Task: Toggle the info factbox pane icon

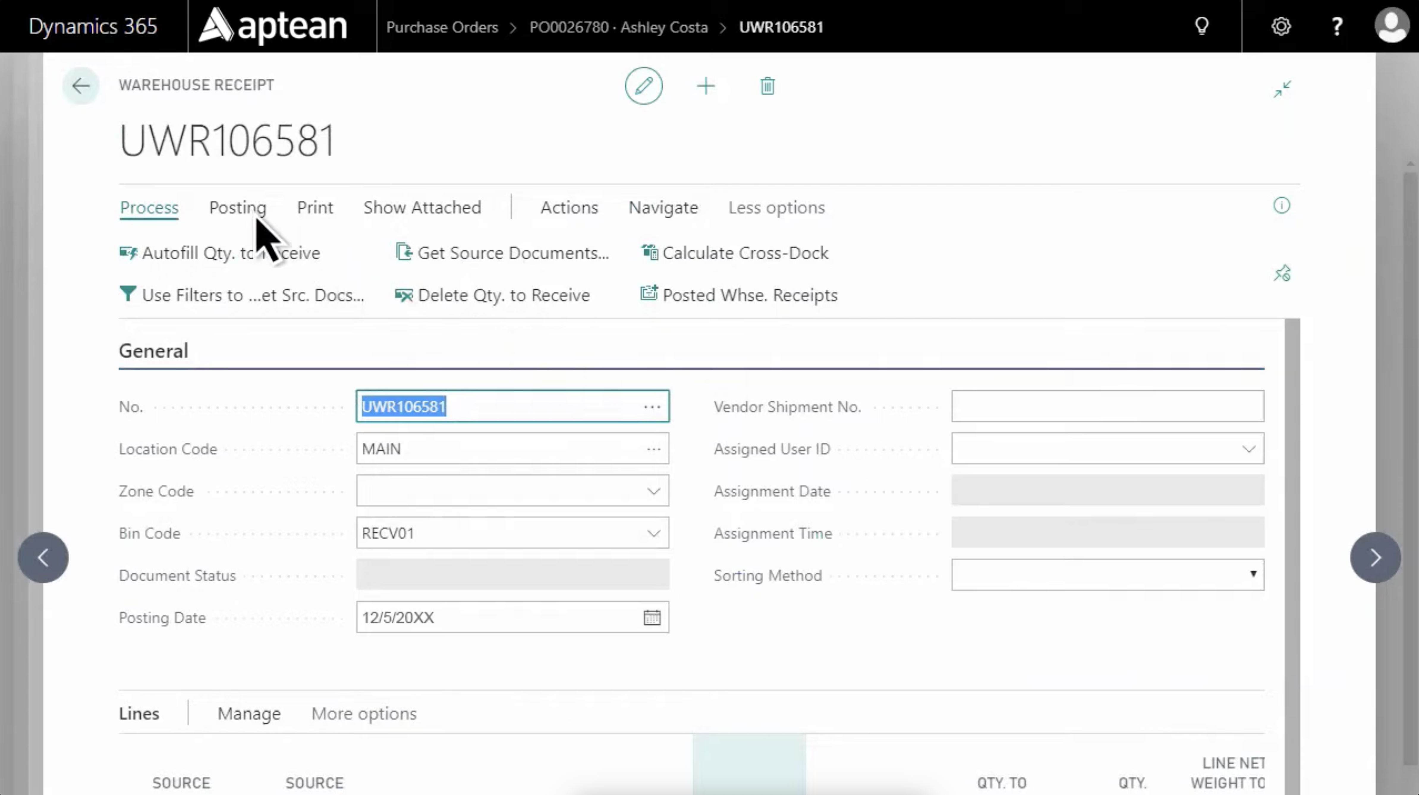Action: [x=1281, y=206]
